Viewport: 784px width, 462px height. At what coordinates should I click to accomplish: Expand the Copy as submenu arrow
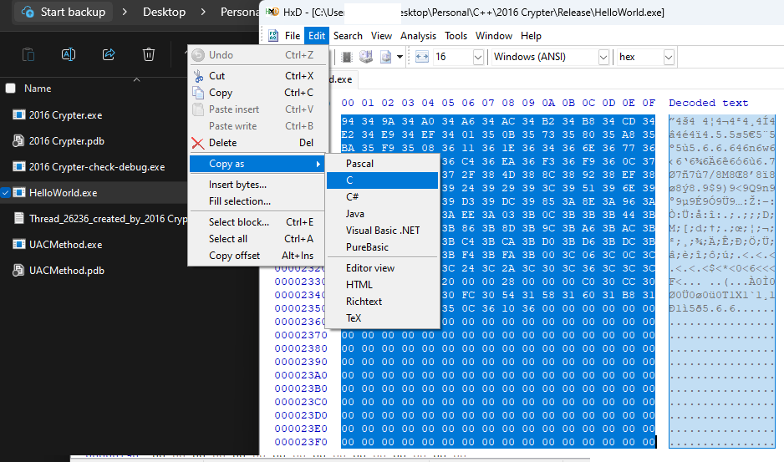pyautogui.click(x=318, y=164)
